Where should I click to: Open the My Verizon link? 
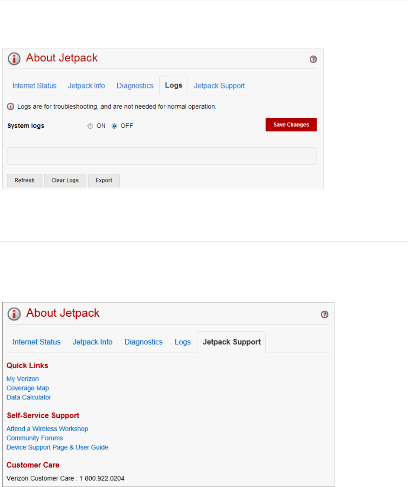(x=23, y=379)
